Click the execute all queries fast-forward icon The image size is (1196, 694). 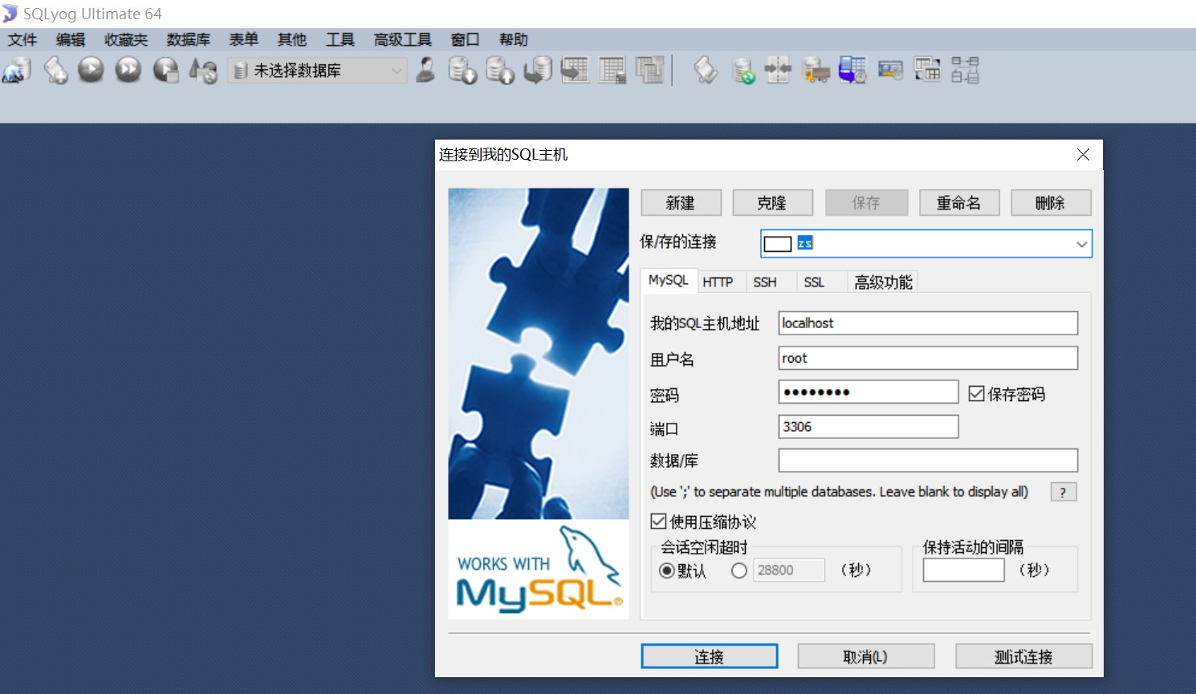click(x=128, y=71)
